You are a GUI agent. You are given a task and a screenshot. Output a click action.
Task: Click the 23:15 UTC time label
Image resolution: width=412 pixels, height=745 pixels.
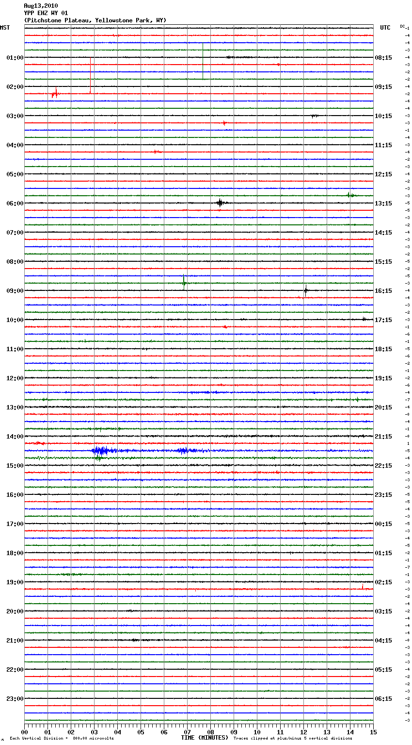(x=383, y=495)
